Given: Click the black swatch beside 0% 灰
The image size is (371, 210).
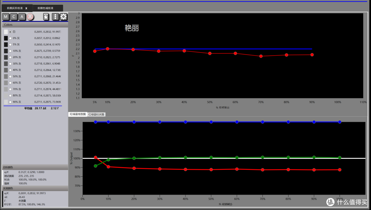Looking at the screenshot, I should pos(6,38).
